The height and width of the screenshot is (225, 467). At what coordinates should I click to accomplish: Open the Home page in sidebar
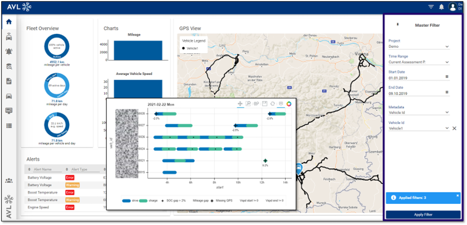coord(9,22)
